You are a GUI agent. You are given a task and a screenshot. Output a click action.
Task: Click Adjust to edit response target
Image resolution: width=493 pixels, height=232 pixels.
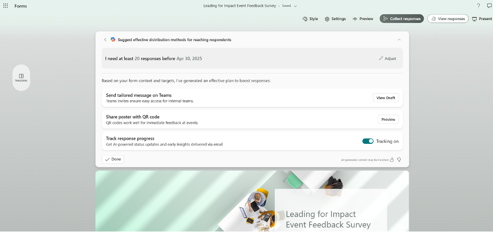coord(388,58)
